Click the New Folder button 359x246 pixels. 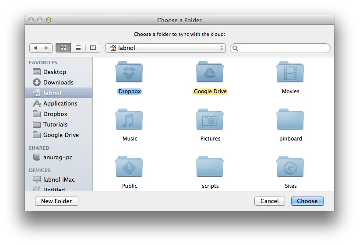pyautogui.click(x=56, y=201)
